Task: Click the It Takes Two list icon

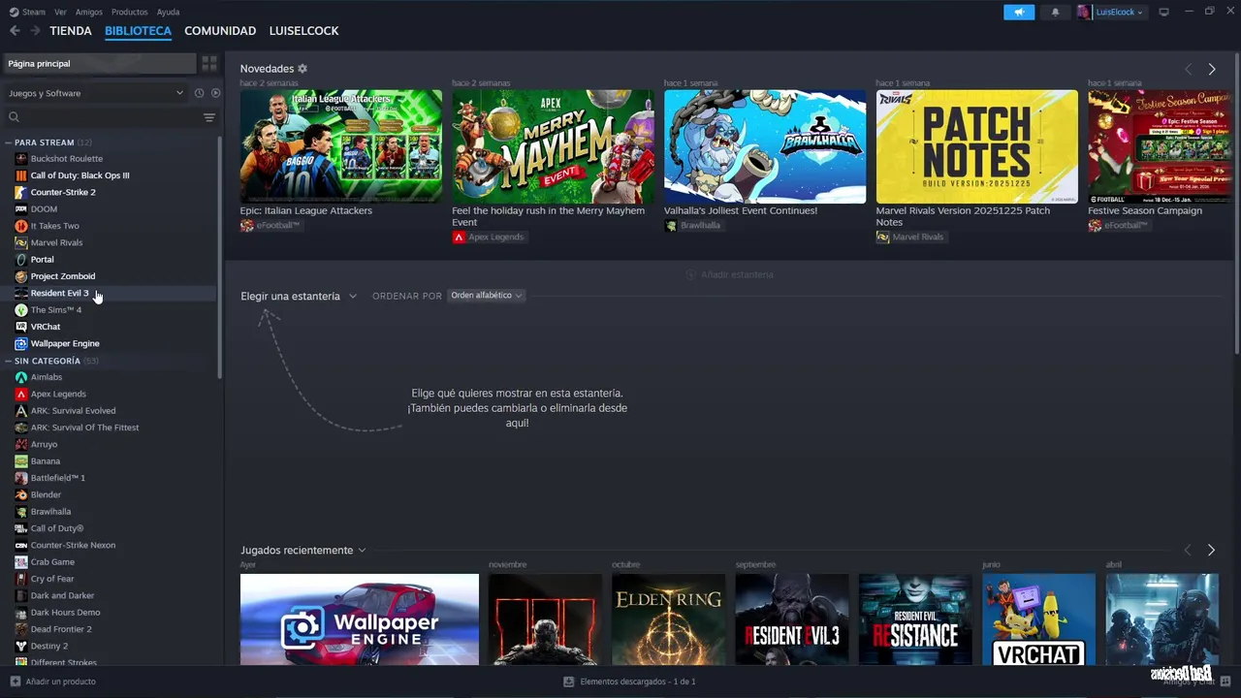Action: tap(21, 226)
